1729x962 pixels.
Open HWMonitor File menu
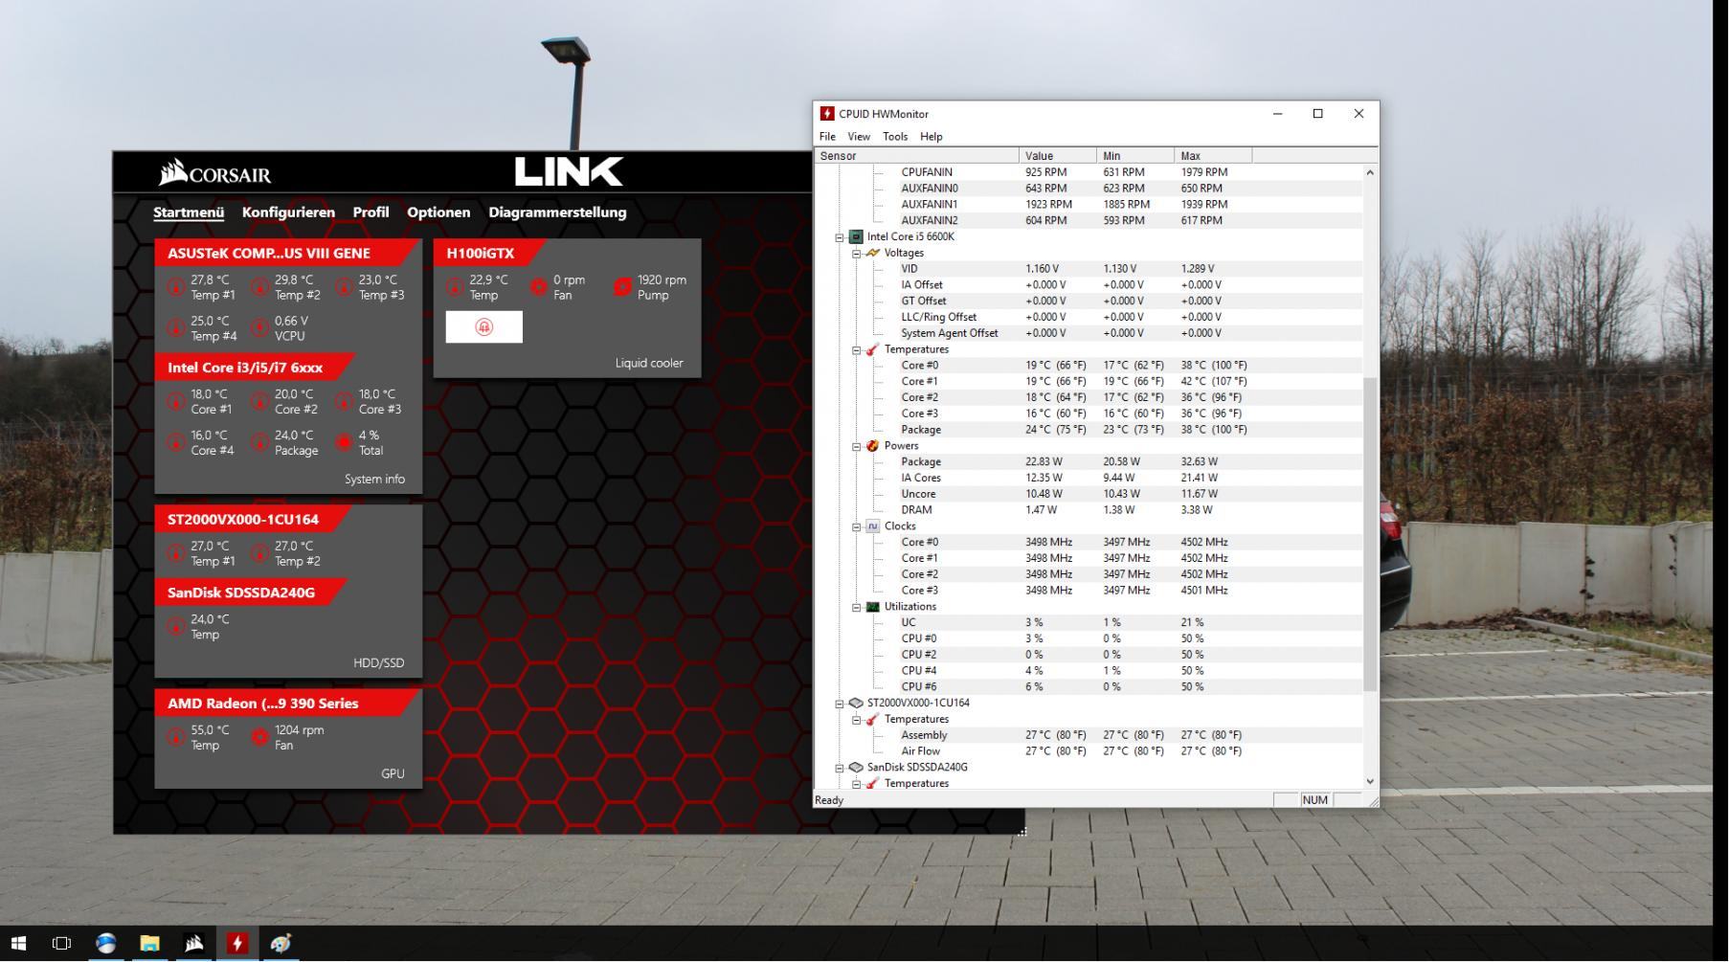pos(827,137)
